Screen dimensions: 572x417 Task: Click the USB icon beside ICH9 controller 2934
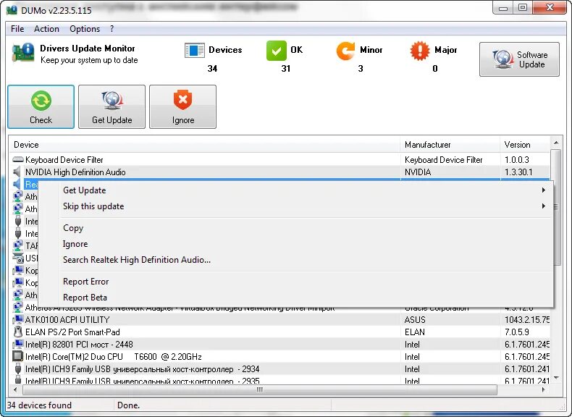tap(18, 368)
